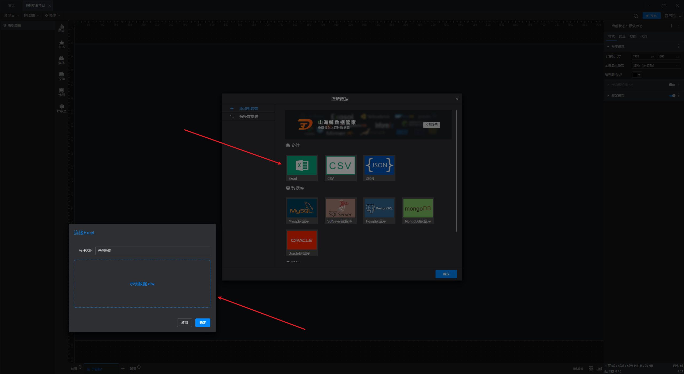Click the plus icon to add a state
This screenshot has height=374, width=684.
point(671,26)
